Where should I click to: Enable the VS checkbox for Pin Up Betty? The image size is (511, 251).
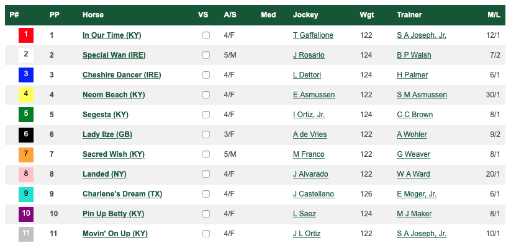[x=206, y=214]
